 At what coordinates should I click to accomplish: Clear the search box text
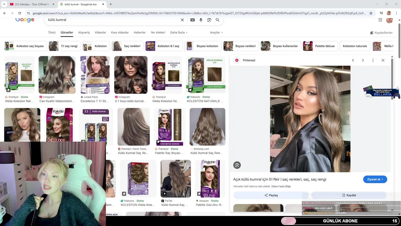coord(182,20)
